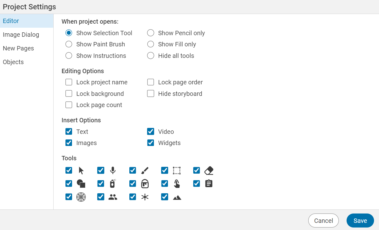Image resolution: width=379 pixels, height=230 pixels.
Task: Click the spray can tool icon
Action: coord(113,184)
